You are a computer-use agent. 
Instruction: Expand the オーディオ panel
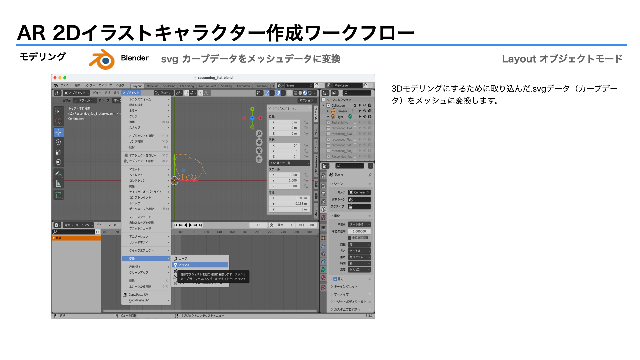[x=341, y=294]
